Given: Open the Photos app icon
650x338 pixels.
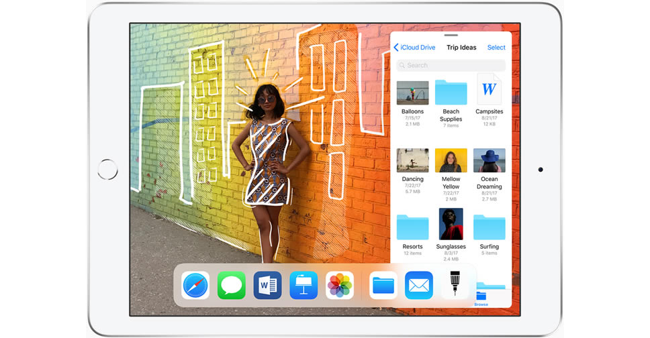Looking at the screenshot, I should [x=340, y=286].
